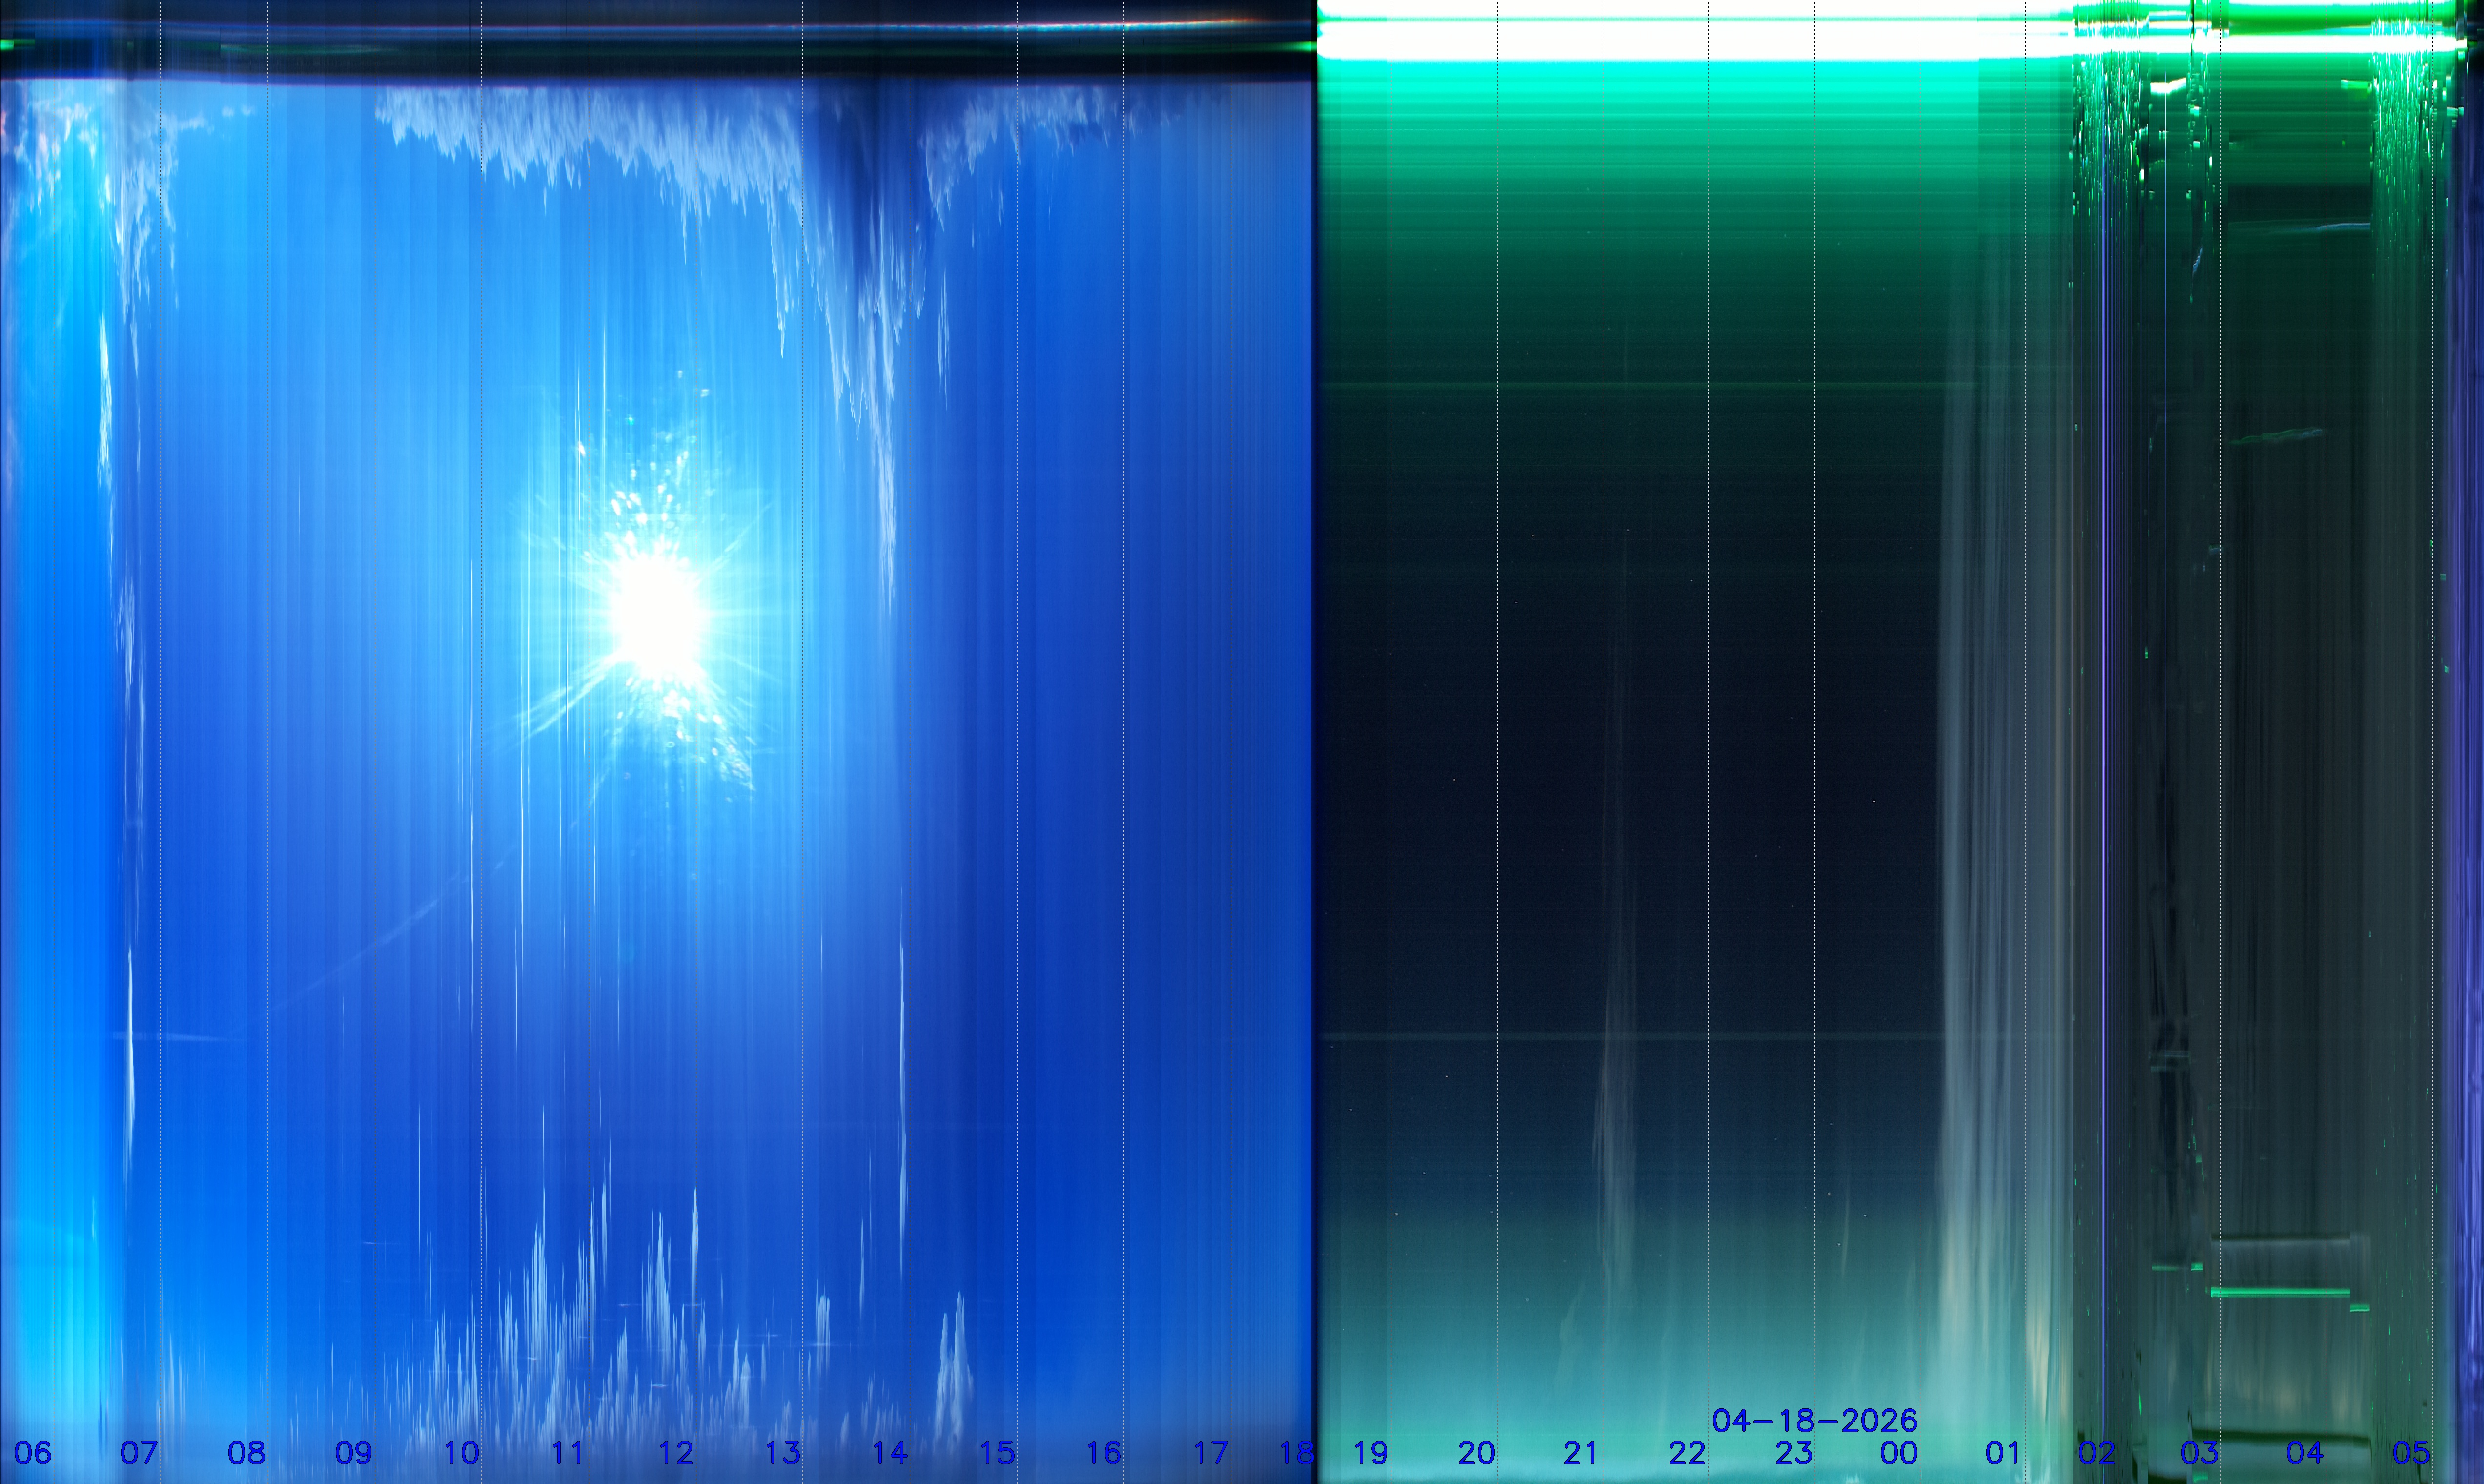
Task: Click the 03 hour marker
Action: click(x=2199, y=1453)
